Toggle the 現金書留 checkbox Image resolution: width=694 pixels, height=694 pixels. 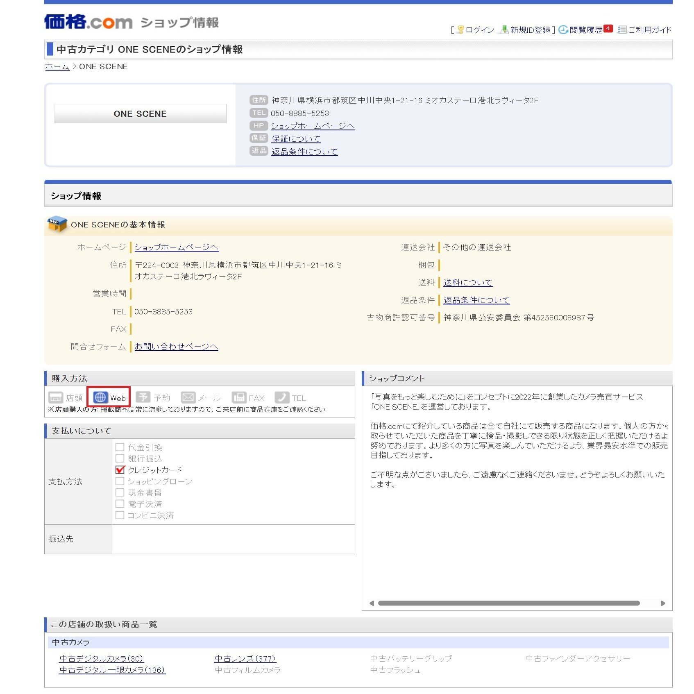[120, 492]
